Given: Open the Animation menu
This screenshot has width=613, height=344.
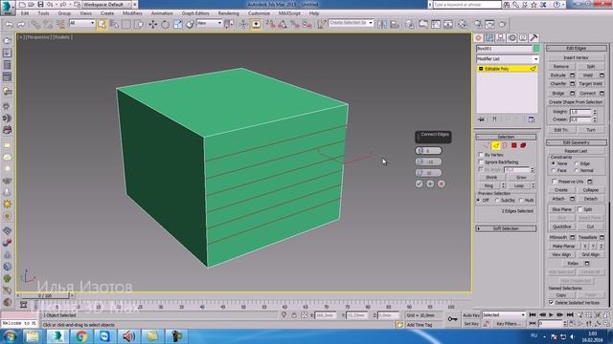Looking at the screenshot, I should (162, 13).
